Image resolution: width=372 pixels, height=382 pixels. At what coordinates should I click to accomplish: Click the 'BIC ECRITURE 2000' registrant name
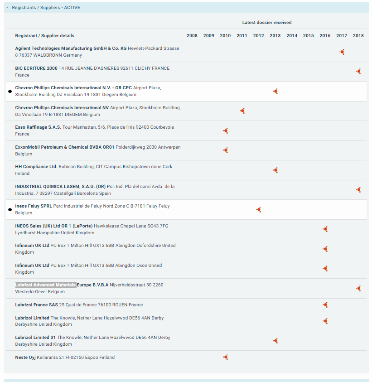[36, 68]
